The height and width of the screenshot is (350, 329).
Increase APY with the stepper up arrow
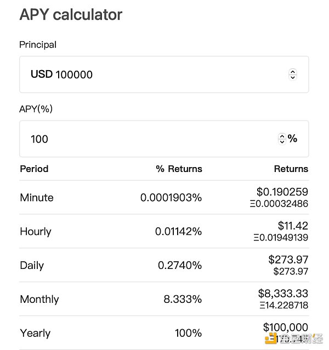282,136
